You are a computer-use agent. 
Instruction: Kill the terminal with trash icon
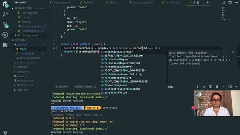tap(217, 87)
